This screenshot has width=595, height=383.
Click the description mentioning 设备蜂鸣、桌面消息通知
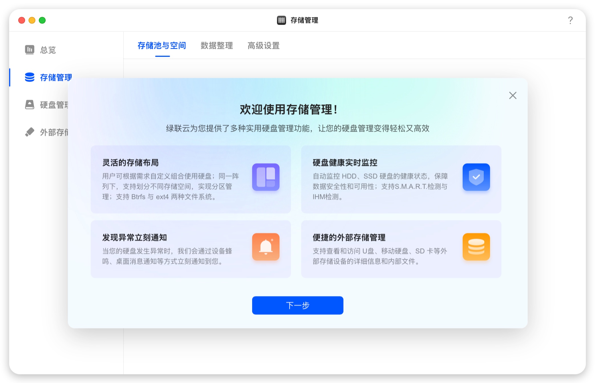(167, 256)
